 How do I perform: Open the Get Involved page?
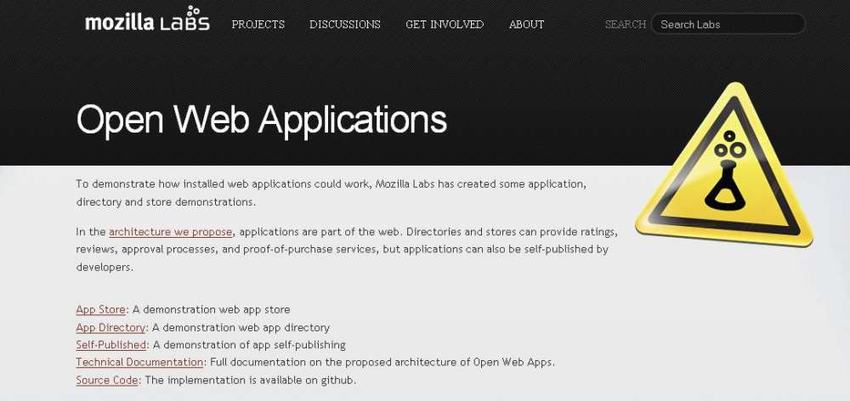coord(445,25)
